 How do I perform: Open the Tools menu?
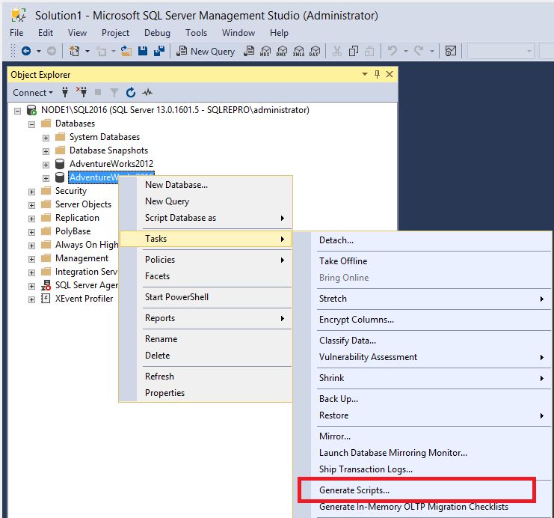197,33
